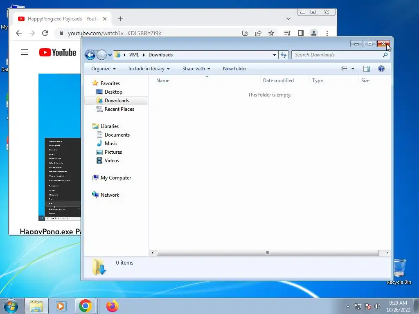Change view using the view icon

[x=344, y=69]
